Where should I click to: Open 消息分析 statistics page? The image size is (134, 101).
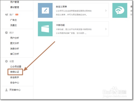tap(14, 48)
